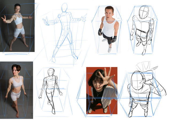The height and width of the screenshot is (122, 171).
Task: Click blue sketch of figure with arms spread
Action: click(x=64, y=33)
